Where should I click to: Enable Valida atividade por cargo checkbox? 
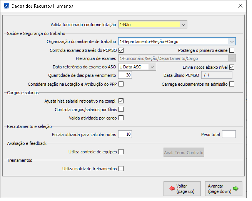tap(121, 118)
